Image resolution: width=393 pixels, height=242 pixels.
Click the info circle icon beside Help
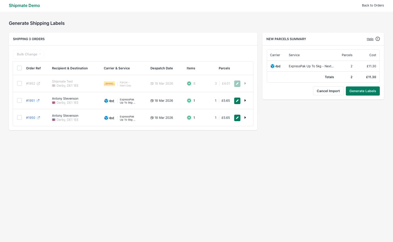pos(377,39)
